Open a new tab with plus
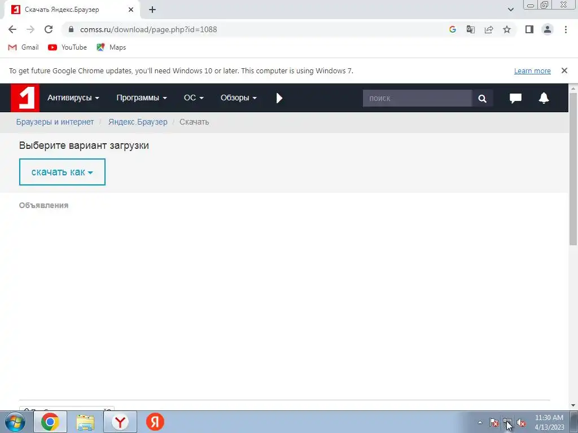This screenshot has width=578, height=433. click(x=152, y=10)
